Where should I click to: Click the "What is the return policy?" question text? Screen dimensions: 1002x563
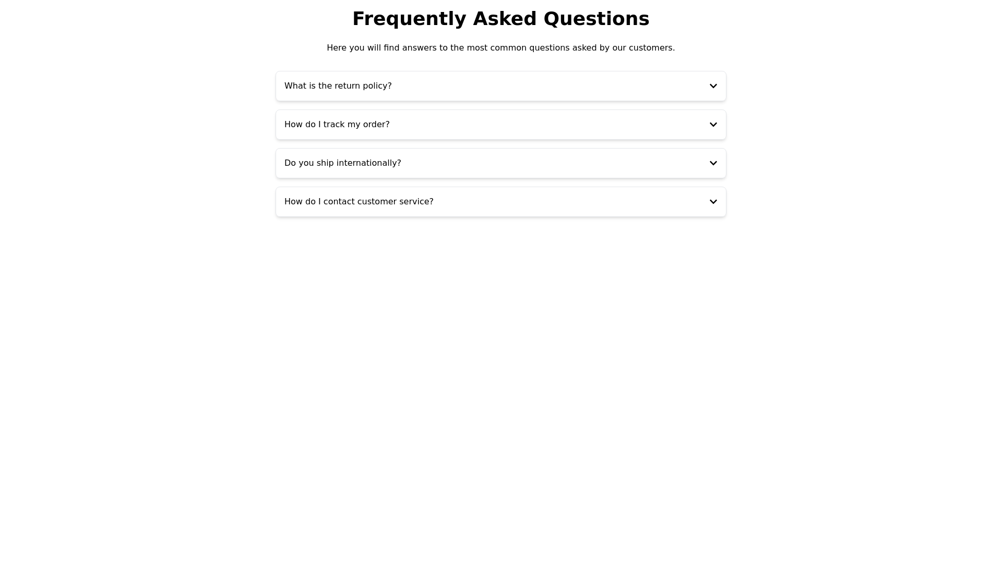[338, 86]
